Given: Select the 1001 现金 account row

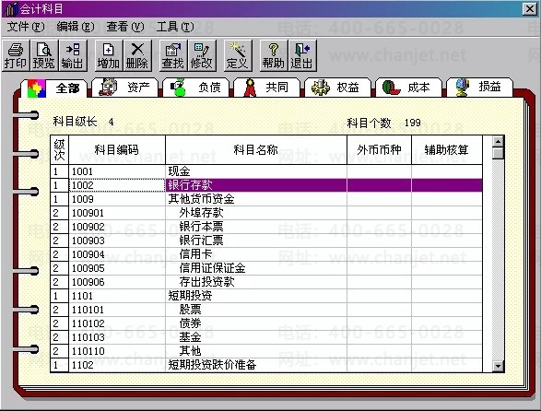Looking at the screenshot, I should pos(266,171).
